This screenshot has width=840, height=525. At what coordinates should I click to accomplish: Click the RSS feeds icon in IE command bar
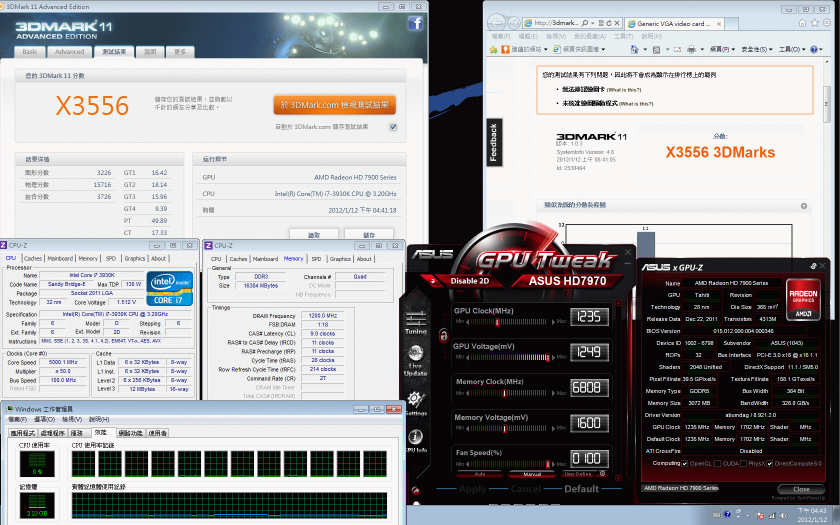[x=656, y=49]
